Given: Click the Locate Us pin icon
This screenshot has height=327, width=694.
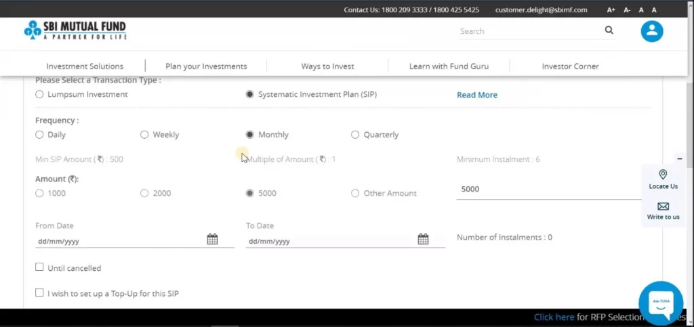Looking at the screenshot, I should (663, 175).
